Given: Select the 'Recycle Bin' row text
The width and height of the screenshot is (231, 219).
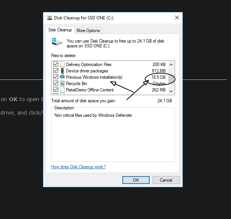Looking at the screenshot, I should point(77,84).
